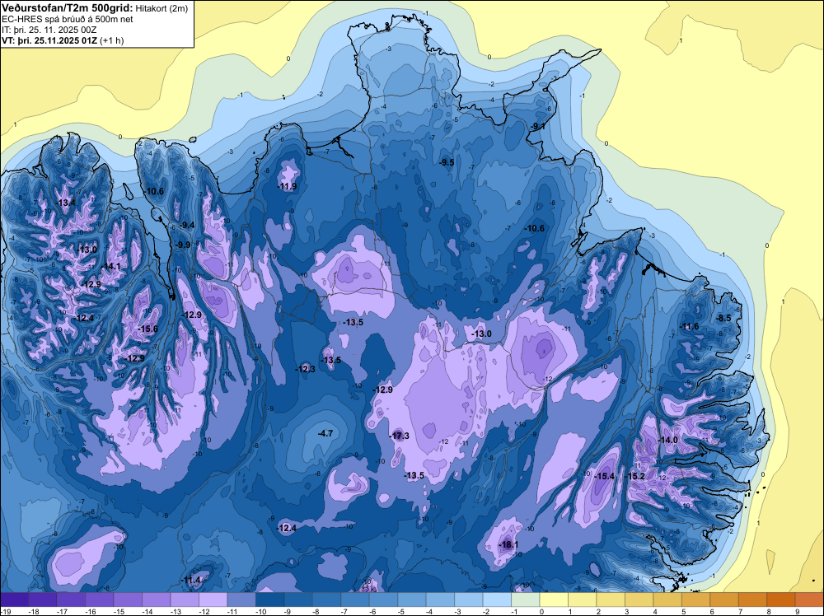This screenshot has height=616, width=824.
Task: Click the -13.4 temperature value on the map
Action: [x=66, y=203]
